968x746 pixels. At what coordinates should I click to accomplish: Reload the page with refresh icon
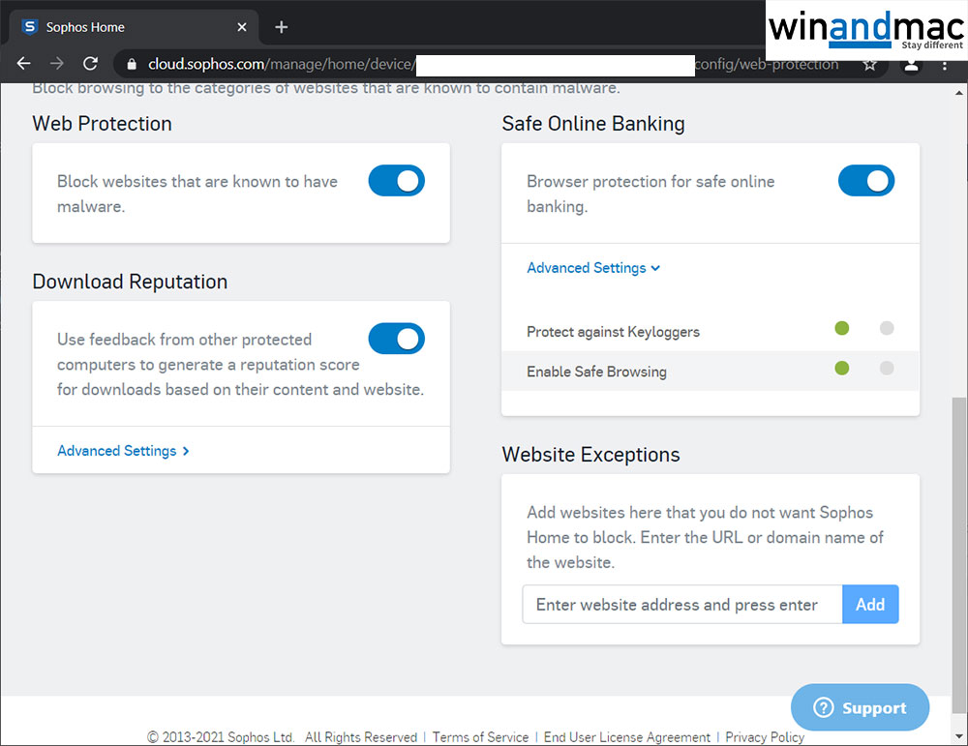pyautogui.click(x=90, y=64)
